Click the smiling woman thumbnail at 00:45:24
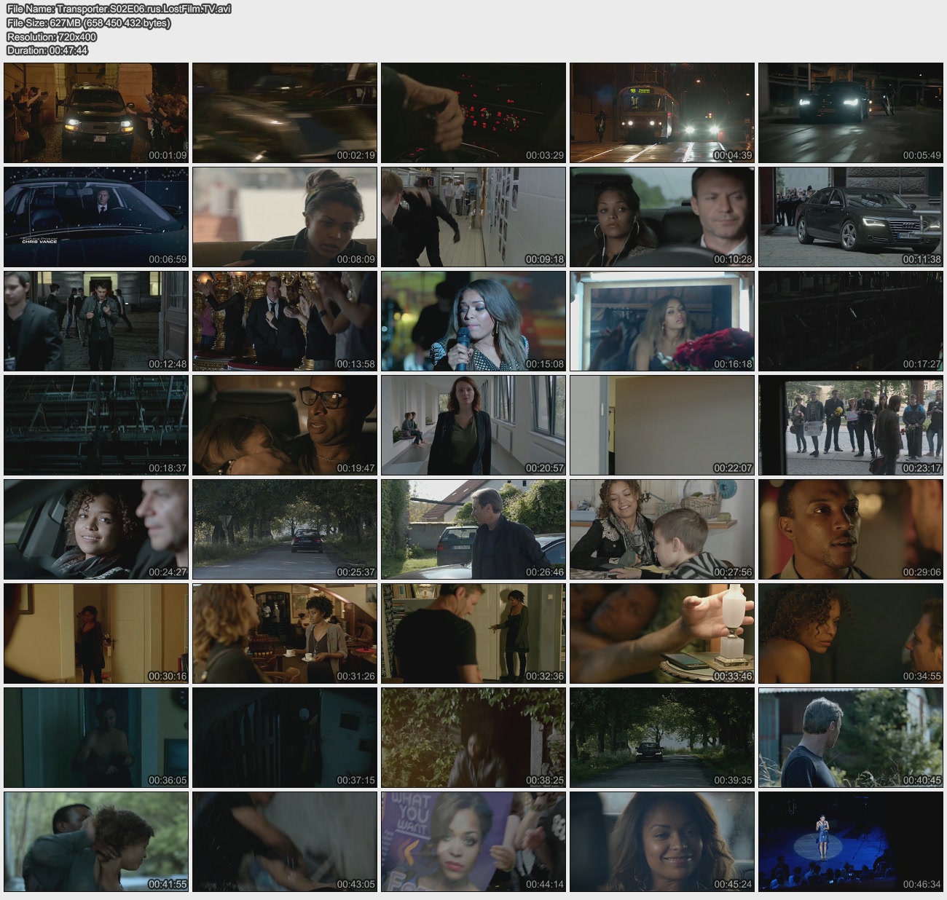Image resolution: width=947 pixels, height=900 pixels. tap(662, 842)
